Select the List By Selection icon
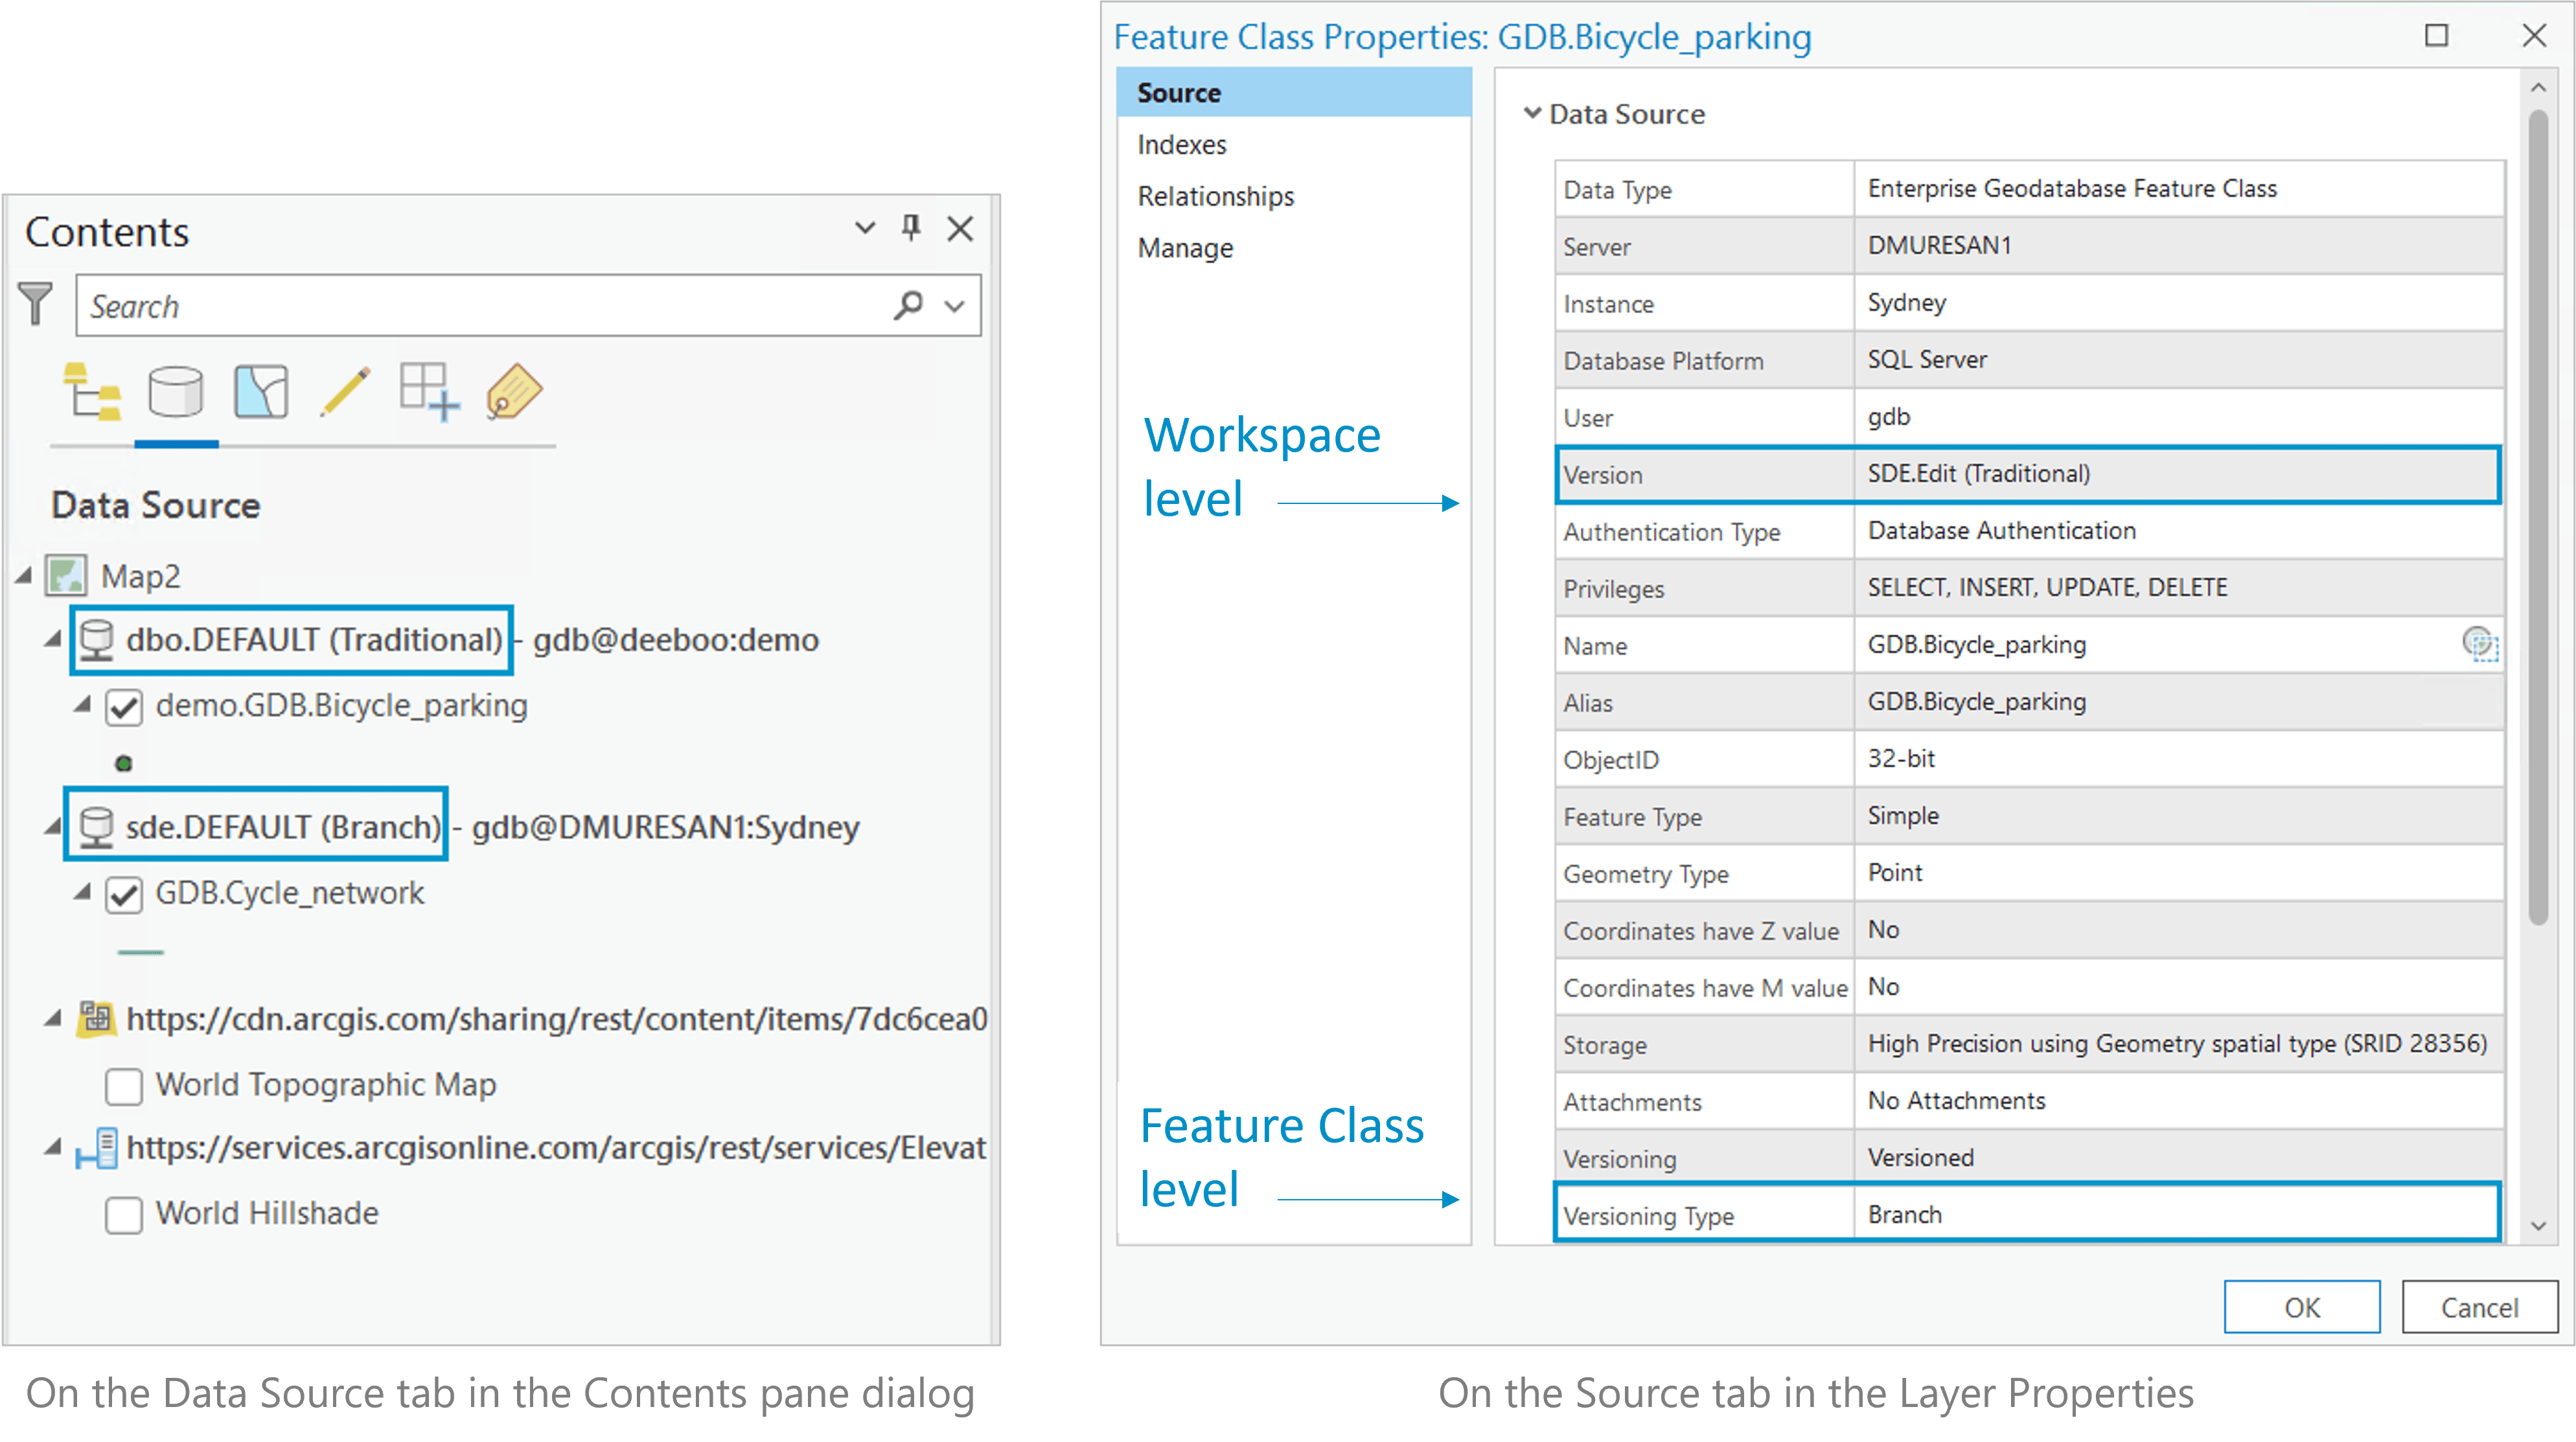This screenshot has height=1442, width=2576. pos(261,391)
